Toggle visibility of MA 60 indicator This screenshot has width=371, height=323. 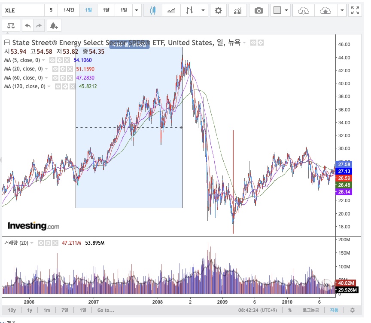[x=55, y=78]
